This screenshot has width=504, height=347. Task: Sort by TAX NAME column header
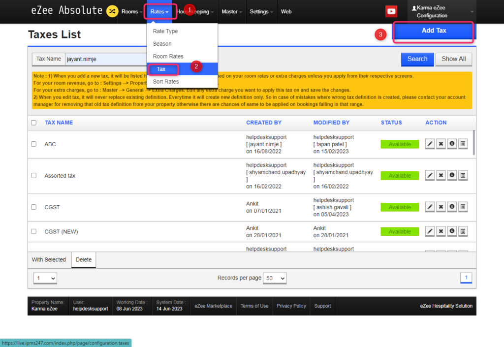click(x=59, y=123)
